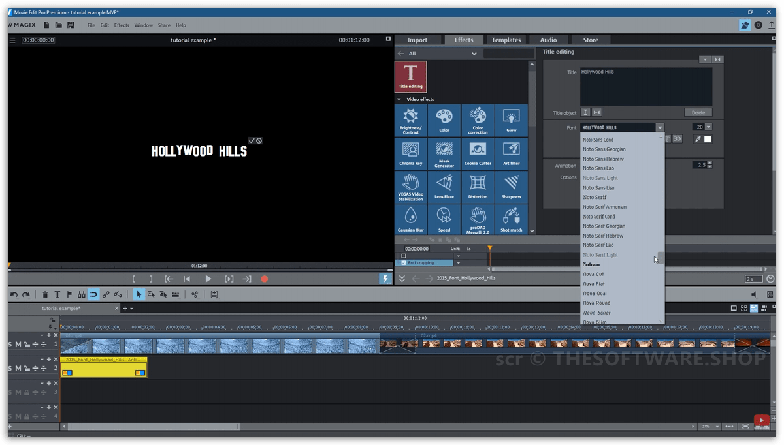Start playback in the preview monitor
784x445 pixels.
[208, 279]
